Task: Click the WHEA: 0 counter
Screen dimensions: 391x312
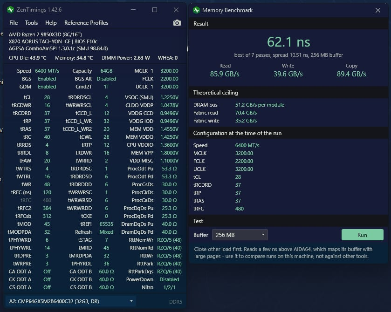Action: 168,58
